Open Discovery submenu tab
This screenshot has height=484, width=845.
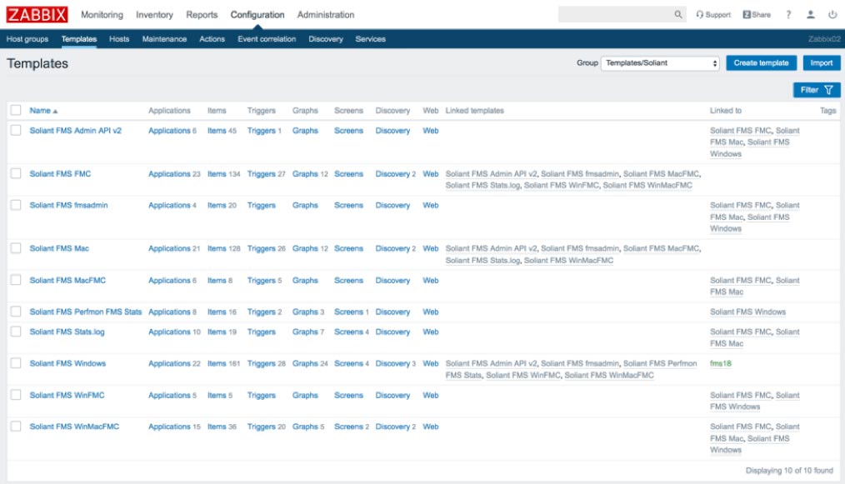(x=326, y=39)
